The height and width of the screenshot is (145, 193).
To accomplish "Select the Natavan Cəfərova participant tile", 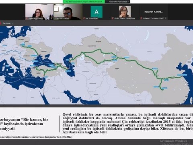I will point(154,12).
